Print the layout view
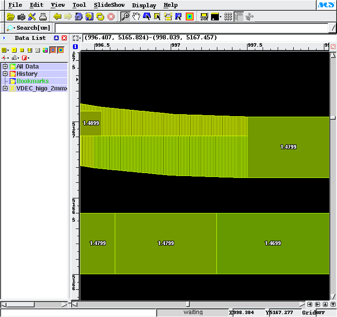Viewport: 337px width, 317px height. [43, 17]
